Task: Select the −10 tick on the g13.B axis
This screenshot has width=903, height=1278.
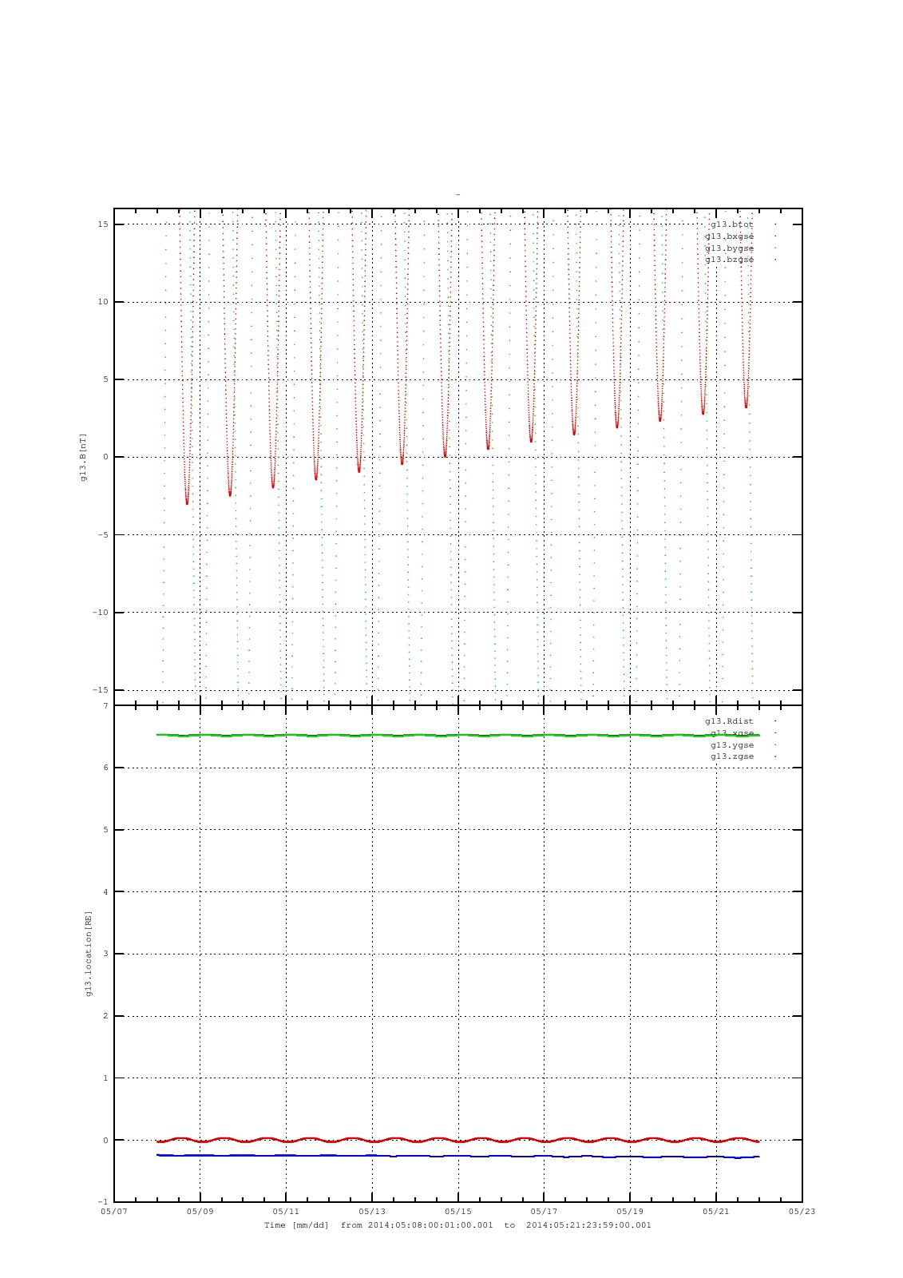Action: [x=100, y=613]
